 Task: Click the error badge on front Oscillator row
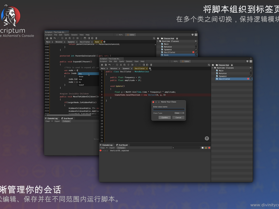pos(248,79)
